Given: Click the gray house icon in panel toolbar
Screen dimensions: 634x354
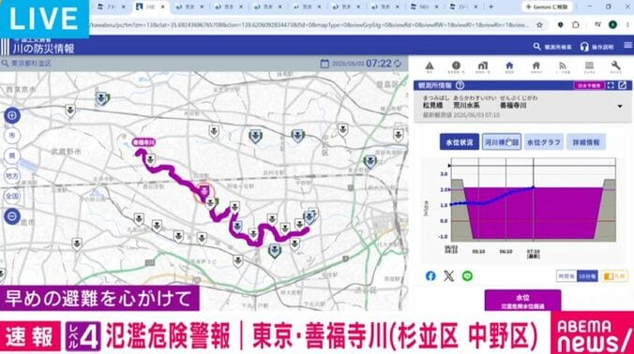Looking at the screenshot, I should (536, 66).
